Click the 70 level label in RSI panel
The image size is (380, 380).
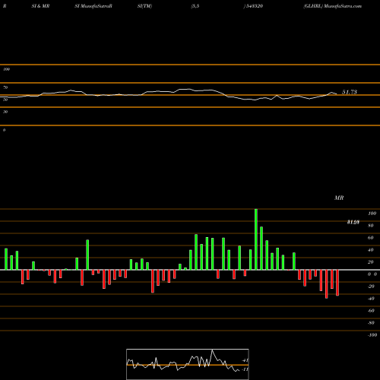5,87
